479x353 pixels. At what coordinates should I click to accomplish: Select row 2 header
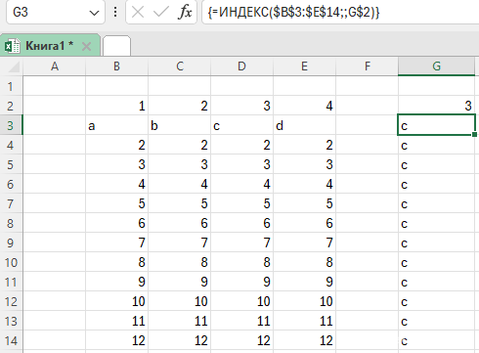pos(11,106)
